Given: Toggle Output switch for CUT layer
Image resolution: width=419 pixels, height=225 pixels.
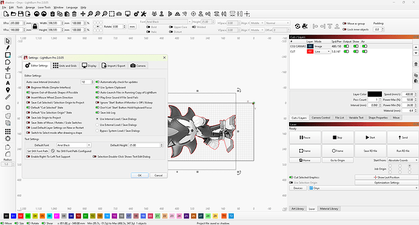Looking at the screenshot, I should pyautogui.click(x=346, y=51).
